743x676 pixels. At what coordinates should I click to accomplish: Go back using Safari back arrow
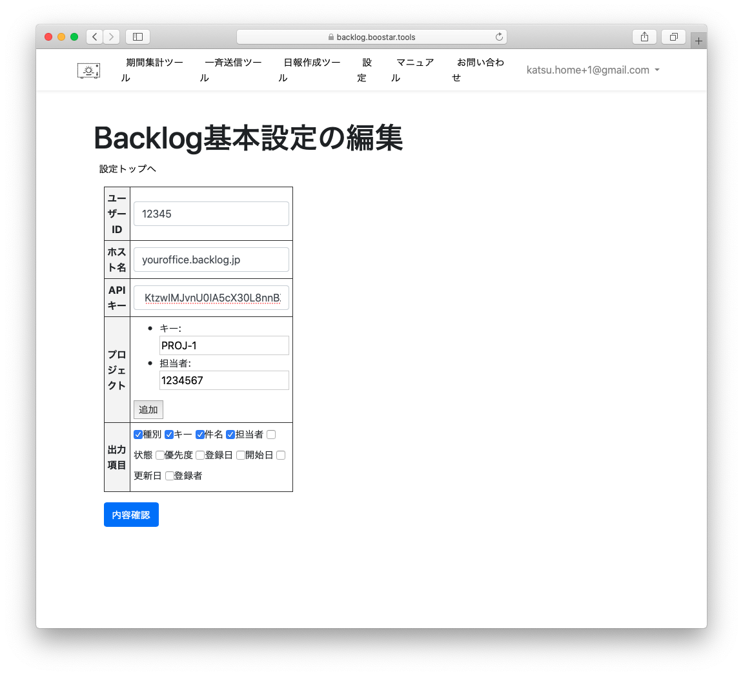tap(95, 37)
